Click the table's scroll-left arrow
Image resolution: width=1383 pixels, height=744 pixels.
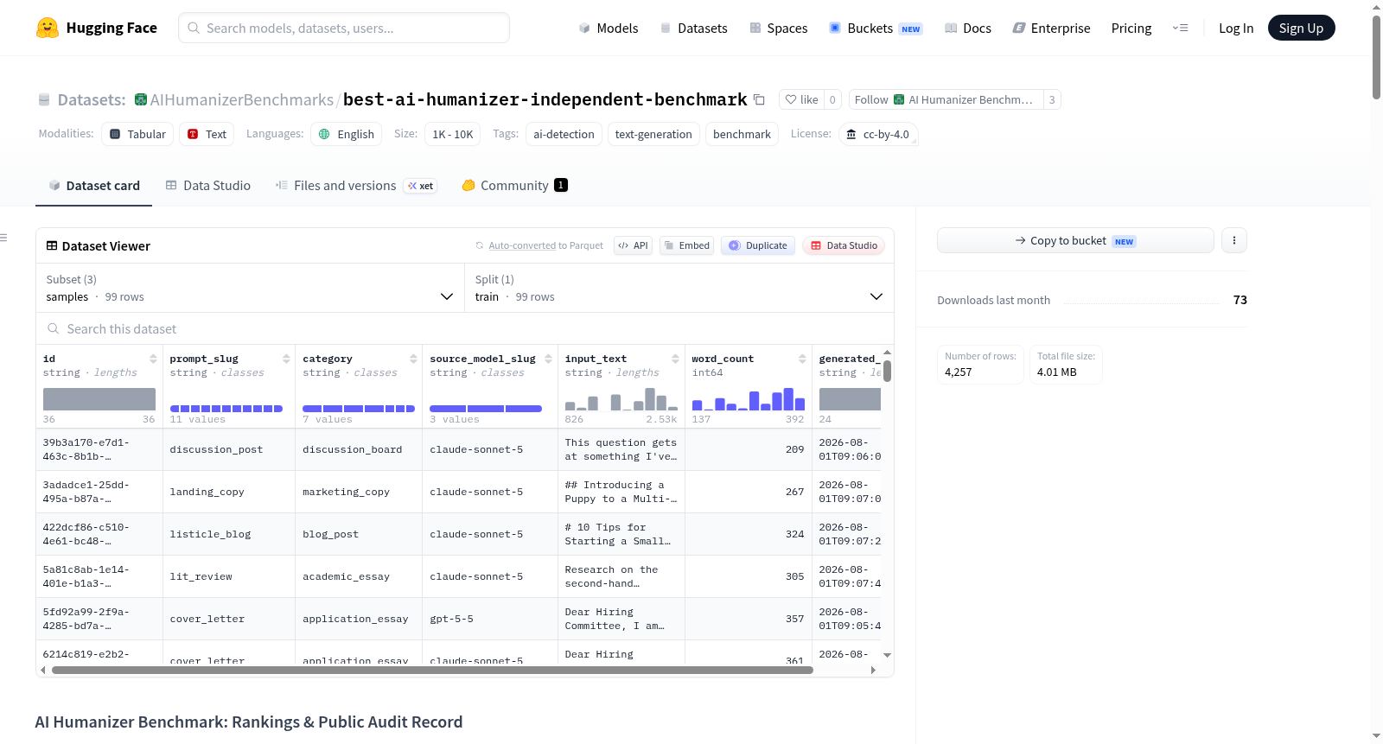43,670
